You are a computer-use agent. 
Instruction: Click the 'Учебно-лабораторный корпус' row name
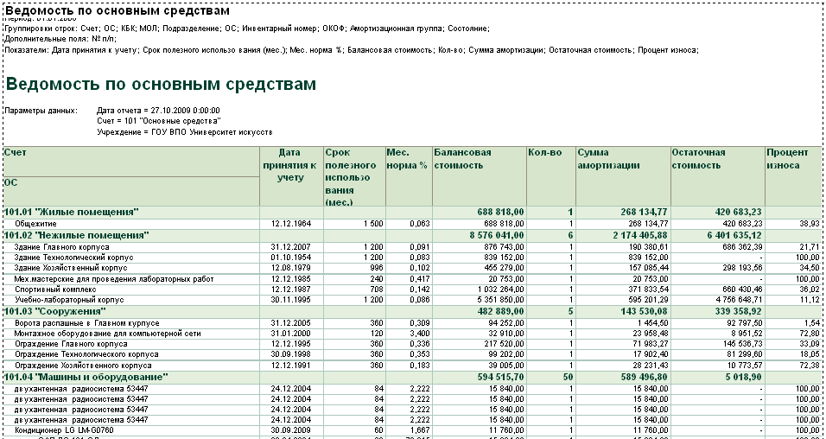[x=69, y=300]
